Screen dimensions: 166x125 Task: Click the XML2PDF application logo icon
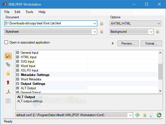[x=5, y=4]
